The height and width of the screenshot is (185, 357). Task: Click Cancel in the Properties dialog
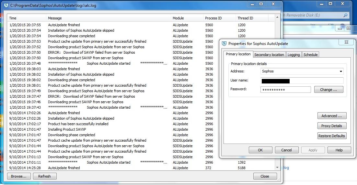pyautogui.click(x=286, y=150)
